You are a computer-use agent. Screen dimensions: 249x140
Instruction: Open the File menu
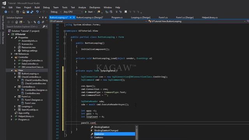[x=4, y=7]
